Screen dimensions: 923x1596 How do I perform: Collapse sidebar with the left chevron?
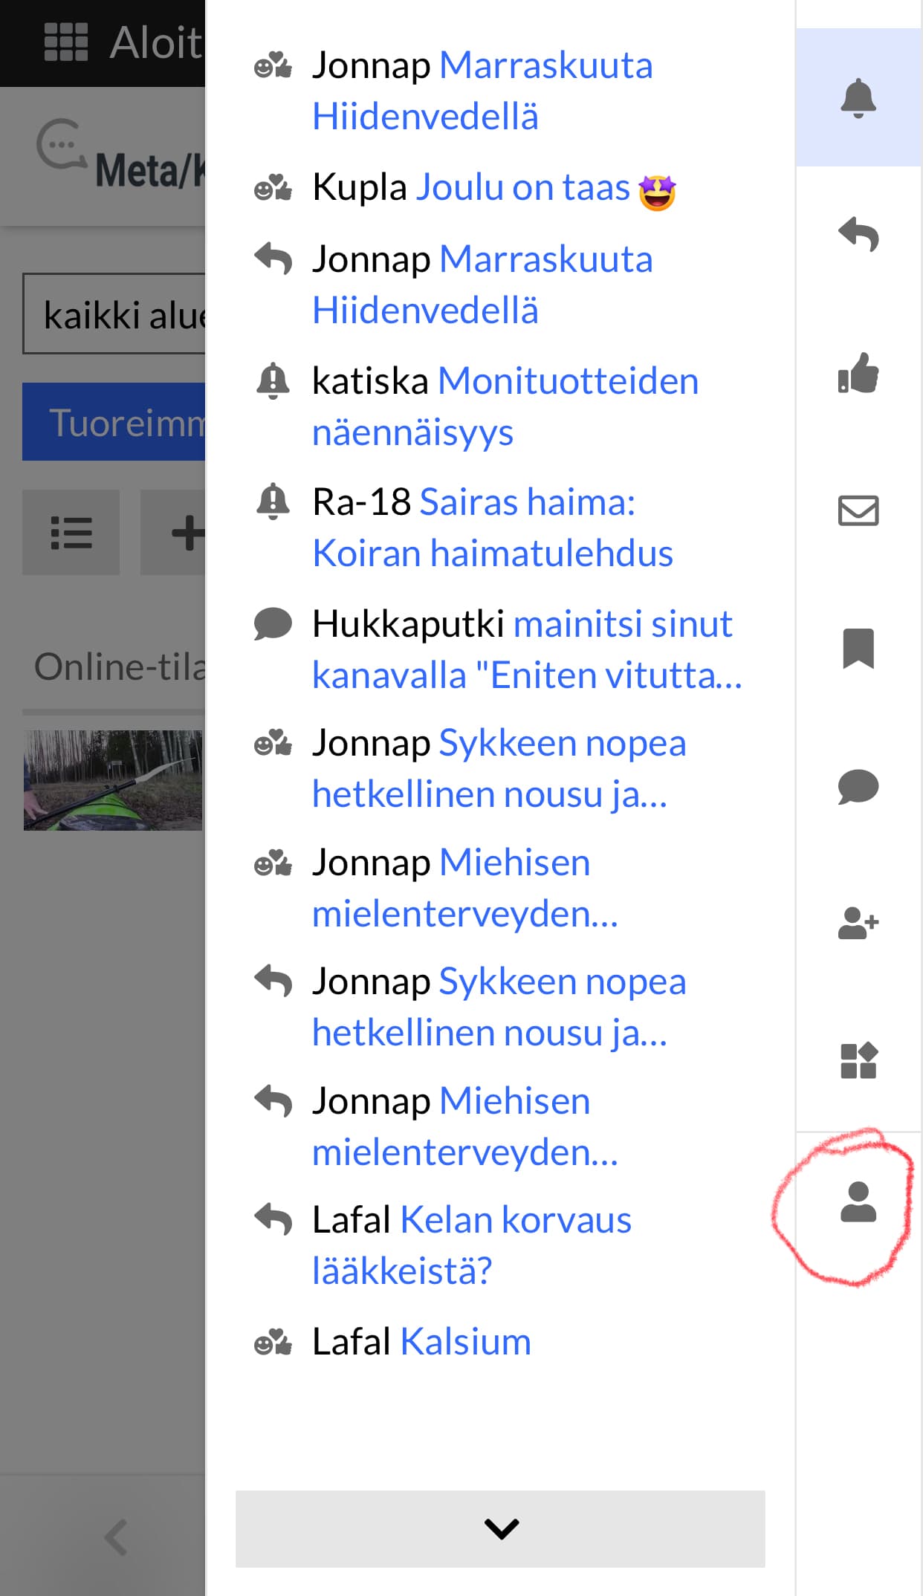[x=115, y=1537]
